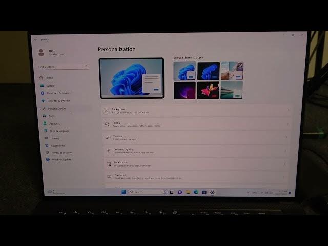Click the Text input keyboard icon
328x246 pixels.
(109, 176)
